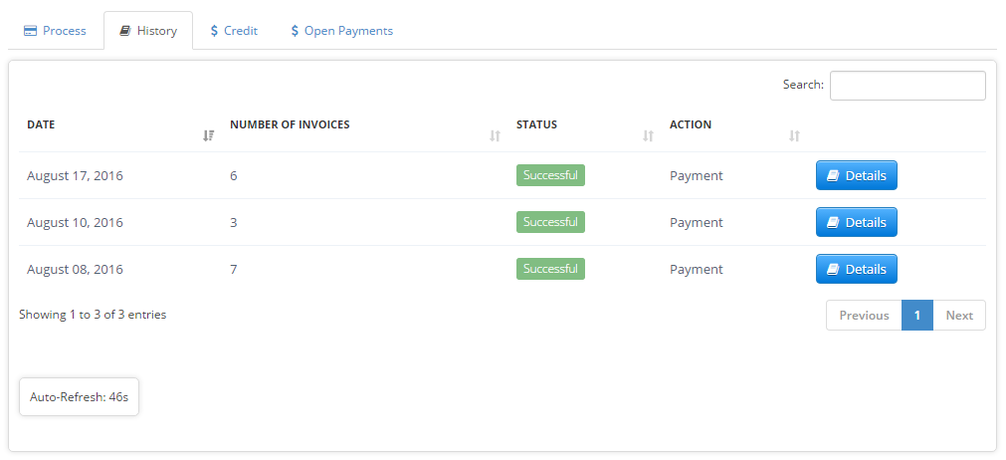Click the book icon on History tab
Image resolution: width=1006 pixels, height=460 pixels.
125,31
